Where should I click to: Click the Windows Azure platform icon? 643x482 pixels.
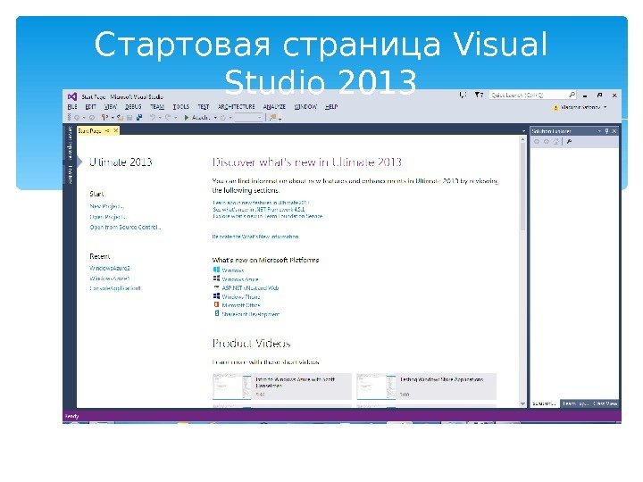coord(216,278)
